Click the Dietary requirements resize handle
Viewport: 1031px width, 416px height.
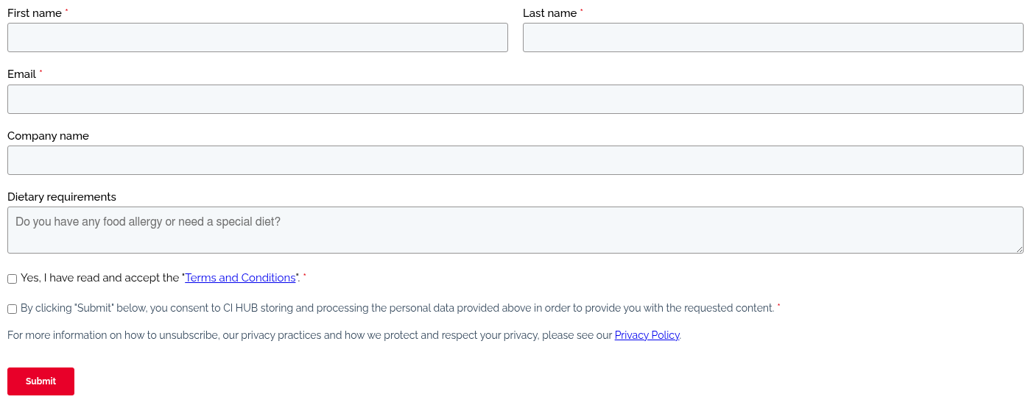1019,249
